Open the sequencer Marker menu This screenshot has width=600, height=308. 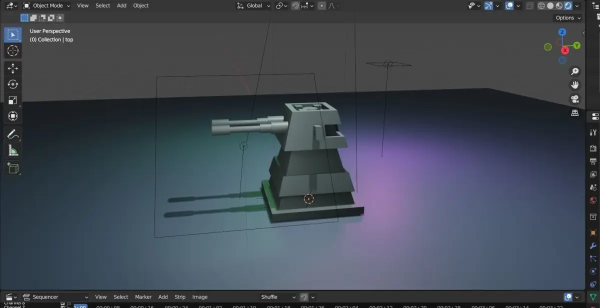coord(143,297)
